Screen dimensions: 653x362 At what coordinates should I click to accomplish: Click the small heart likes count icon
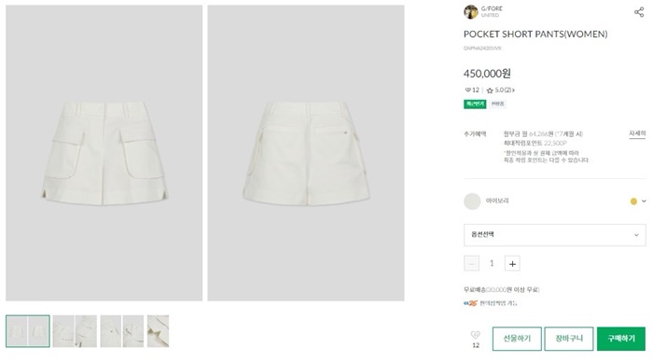click(467, 90)
